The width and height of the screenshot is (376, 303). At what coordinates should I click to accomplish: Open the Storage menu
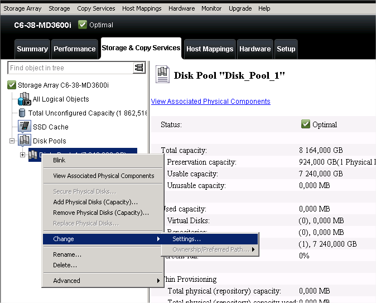tap(59, 8)
